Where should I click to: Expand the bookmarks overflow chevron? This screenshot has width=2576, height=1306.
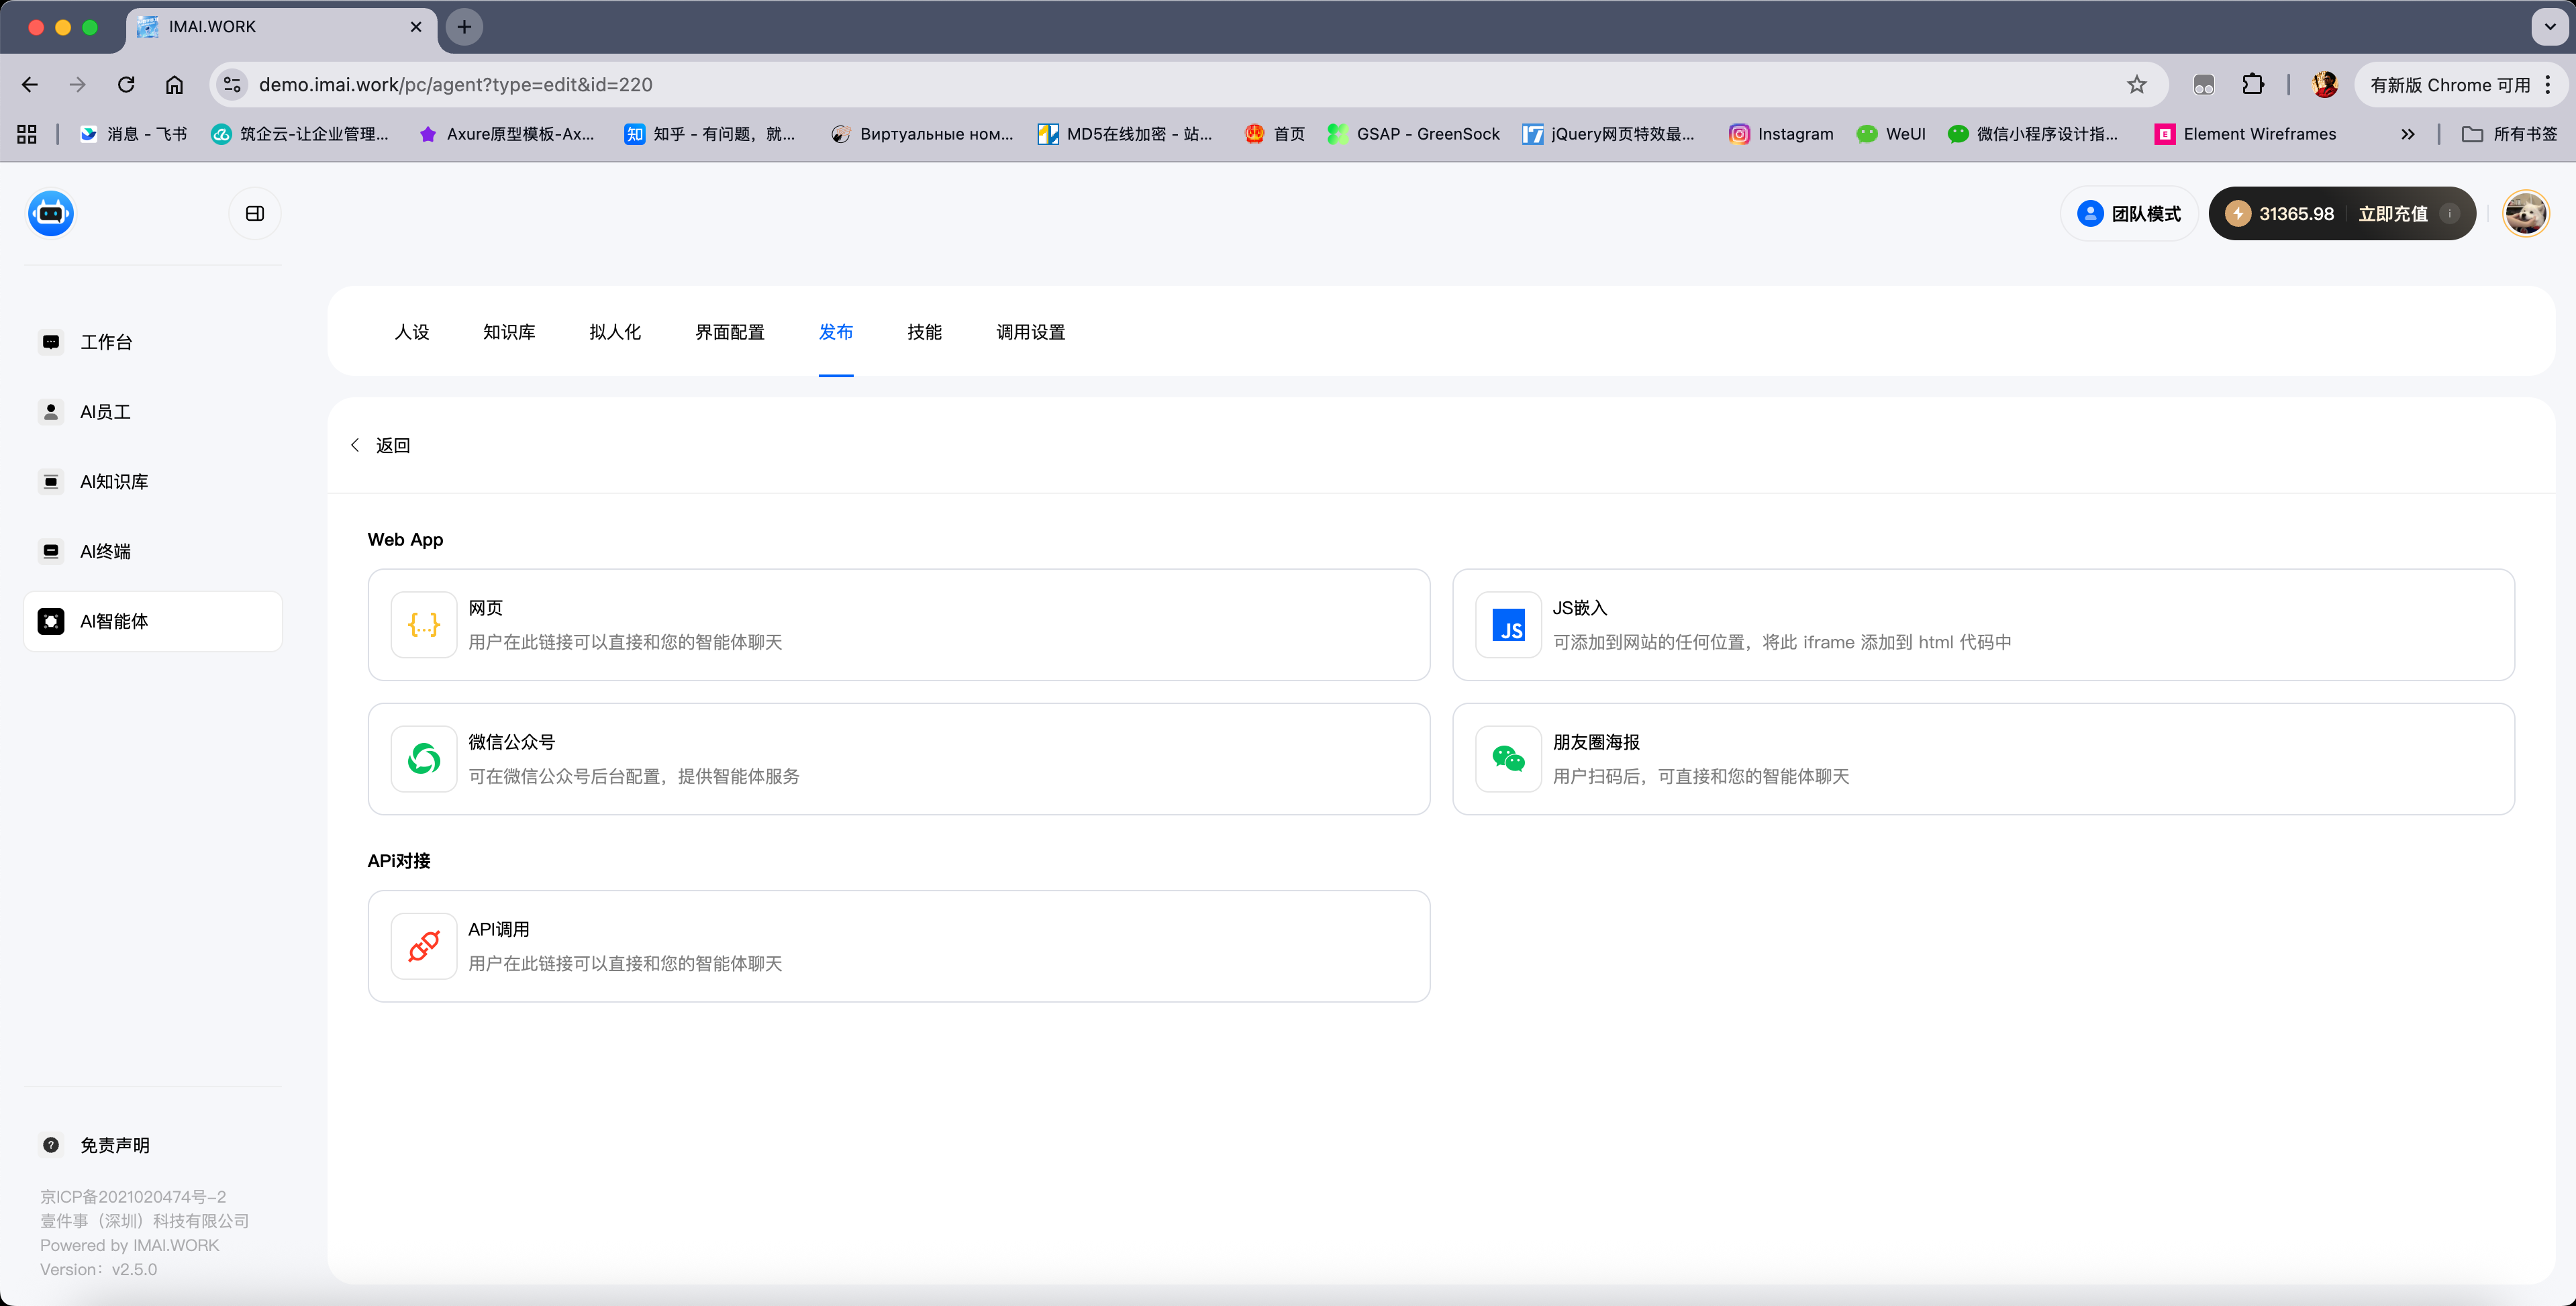click(x=2408, y=133)
